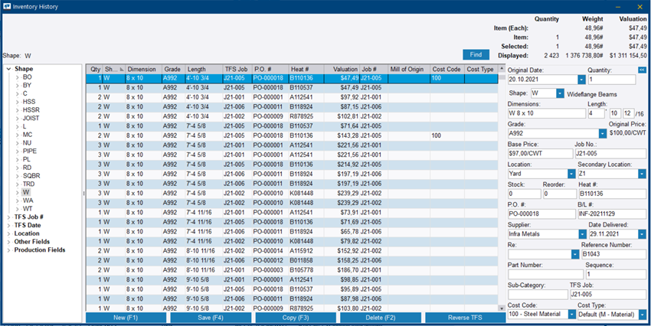Collapse the Shape tree node

click(x=8, y=70)
